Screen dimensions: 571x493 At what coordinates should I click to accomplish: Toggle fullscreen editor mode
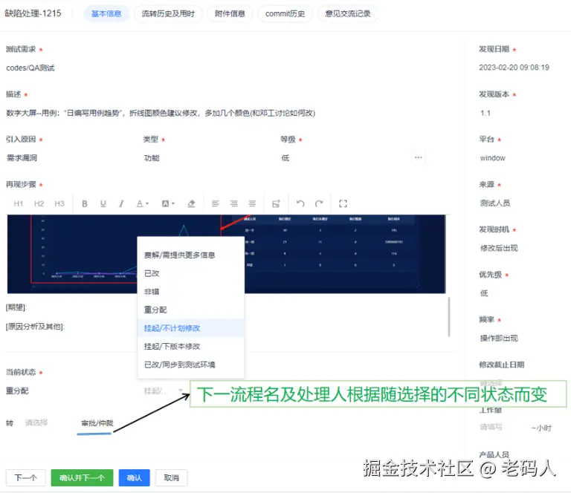point(343,203)
